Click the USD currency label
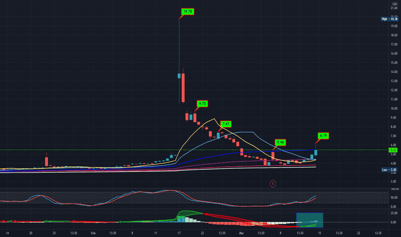The image size is (401, 237). tap(395, 4)
